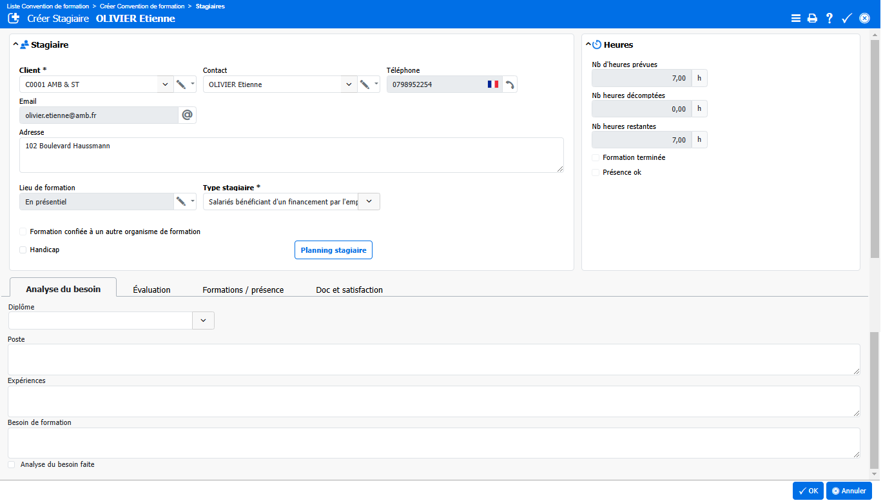Viewport: 883px width, 503px height.
Task: Click the phone call icon next to Téléphone
Action: (510, 84)
